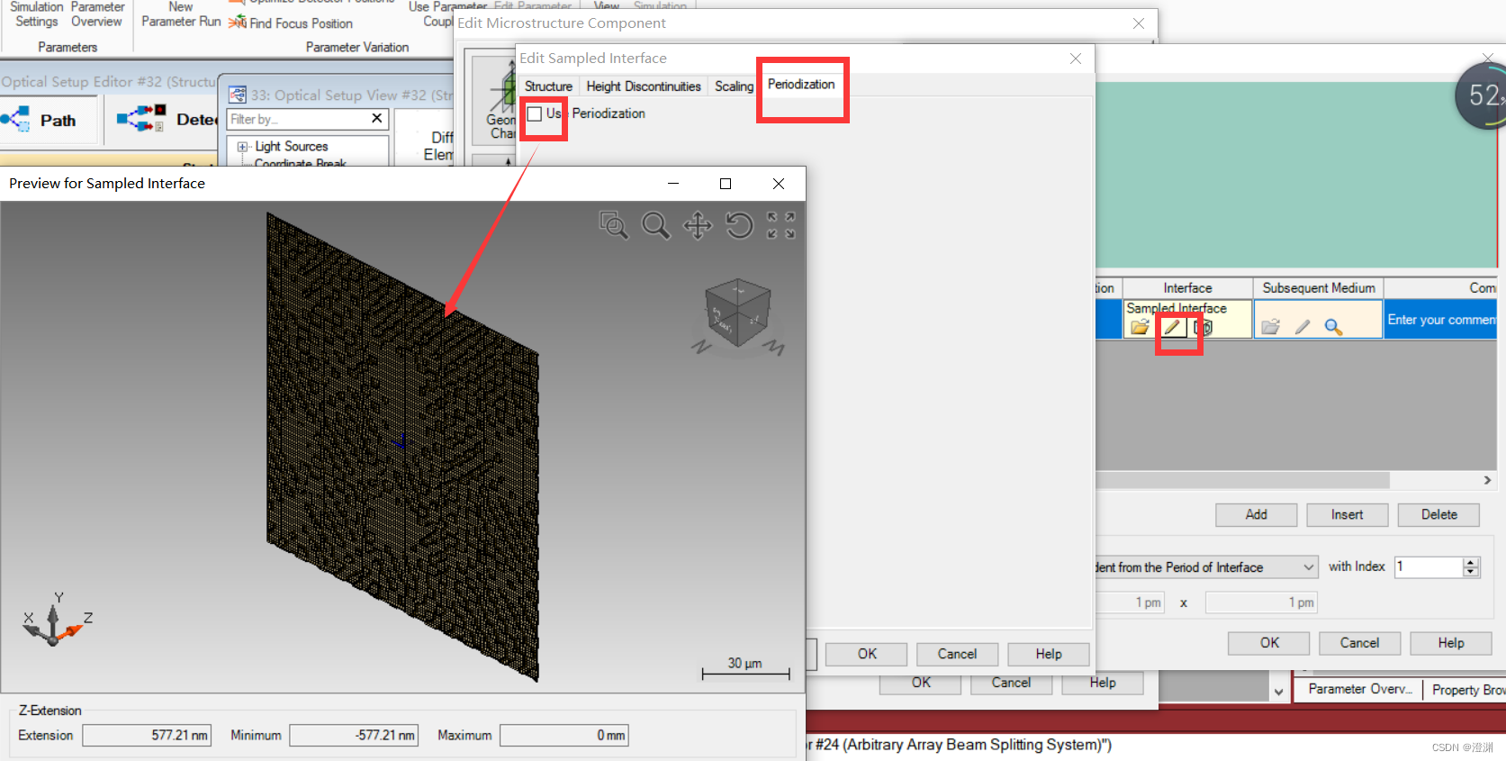Click OK below the with Index row
The image size is (1506, 761).
[x=1269, y=643]
